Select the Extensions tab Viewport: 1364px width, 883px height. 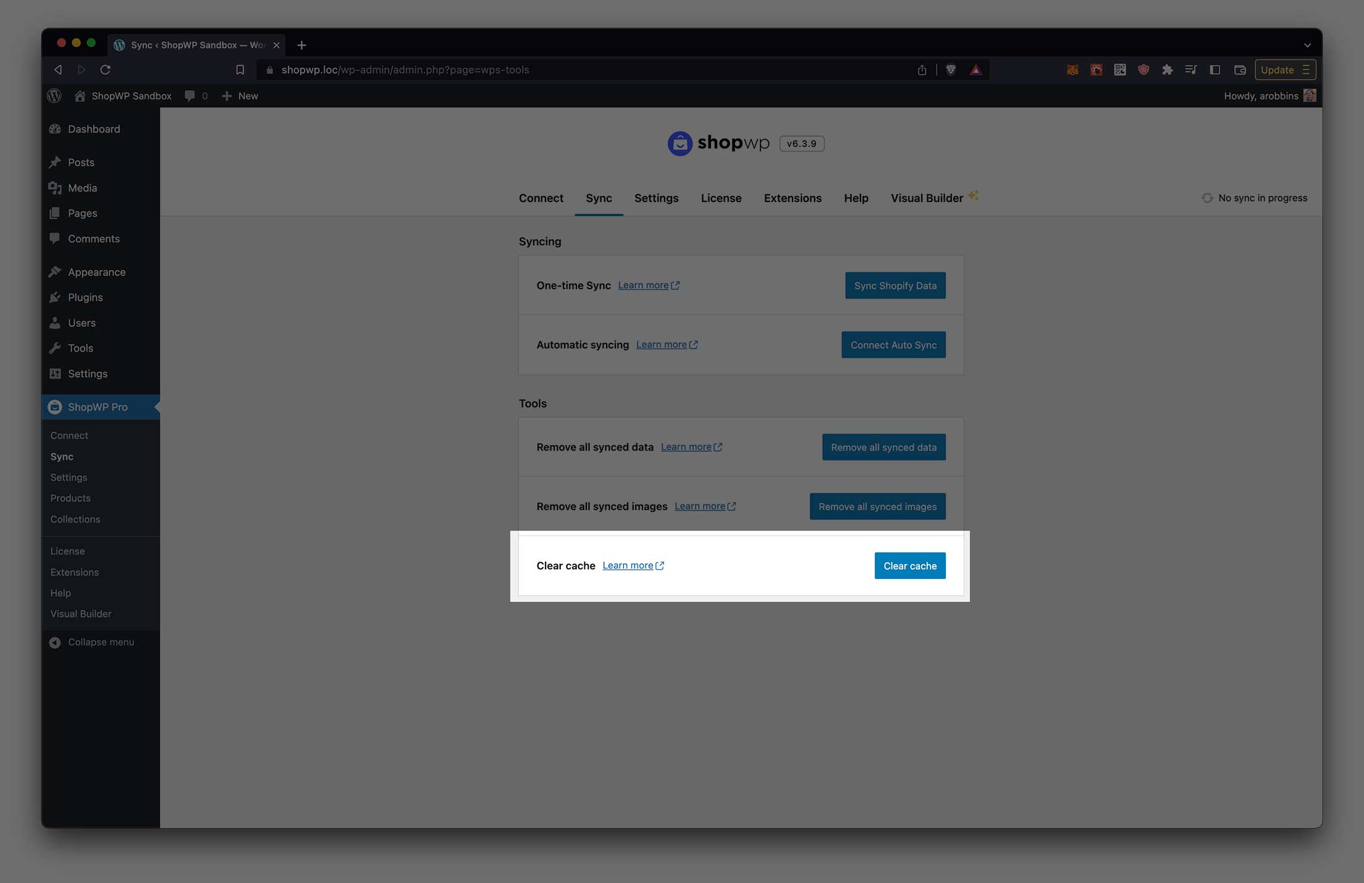(793, 198)
